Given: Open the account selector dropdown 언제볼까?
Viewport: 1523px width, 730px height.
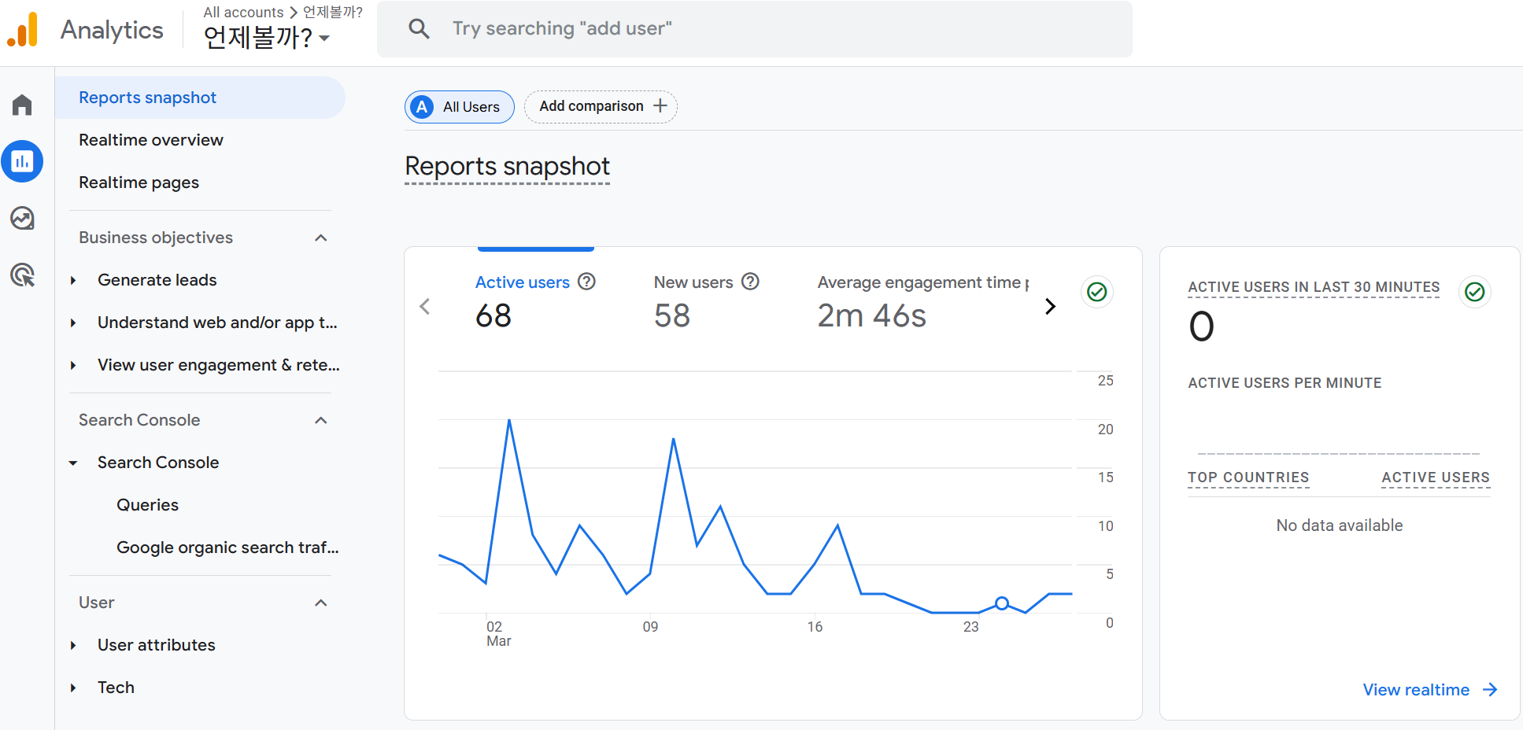Looking at the screenshot, I should click(x=267, y=36).
